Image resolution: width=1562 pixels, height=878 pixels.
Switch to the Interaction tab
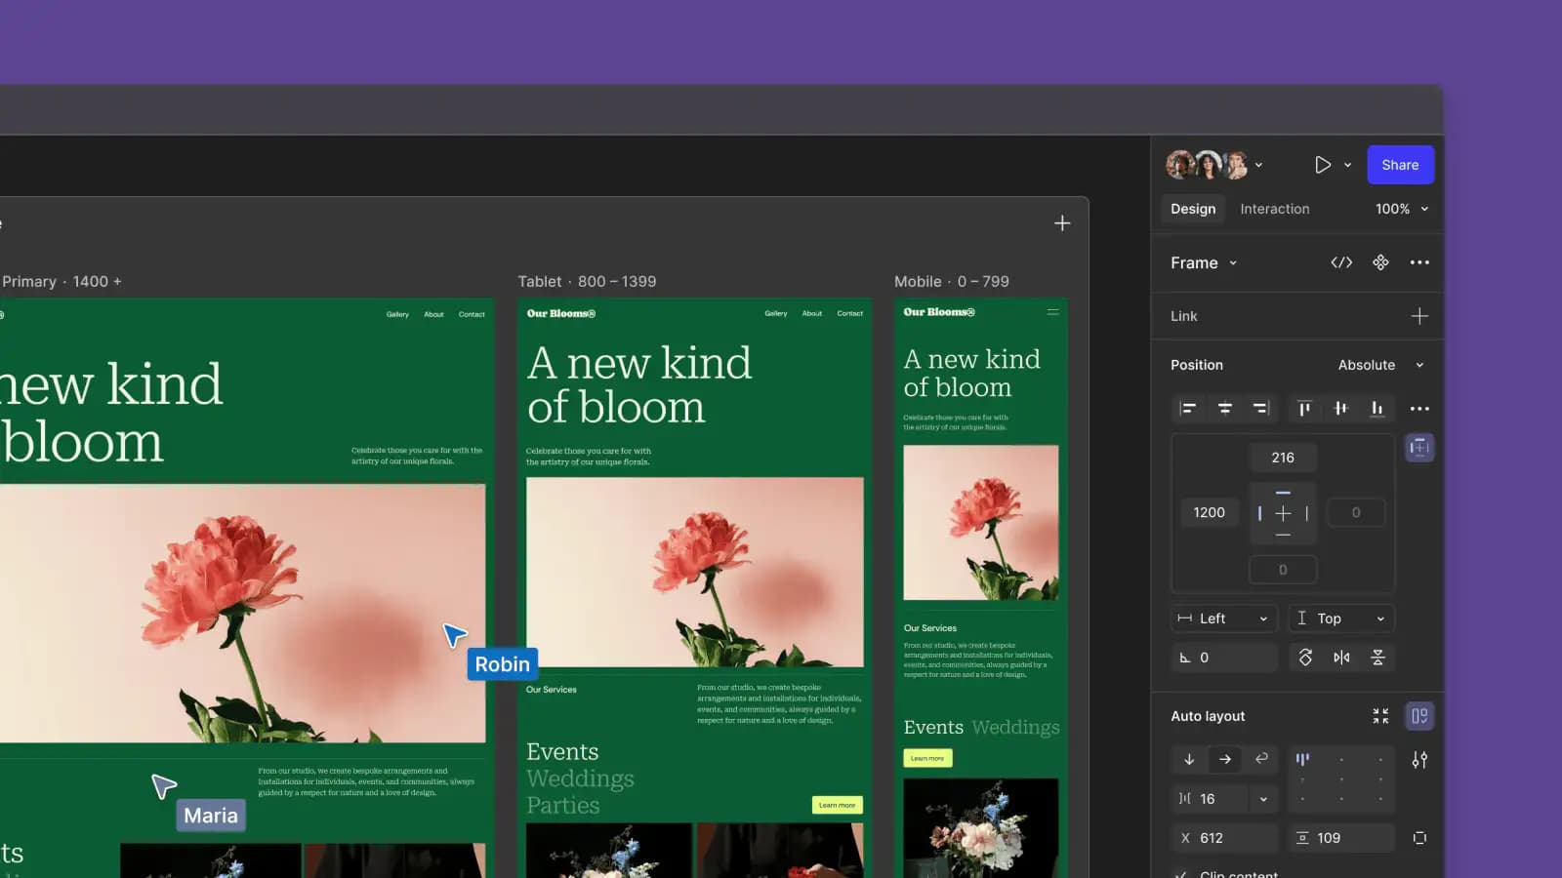coord(1275,209)
